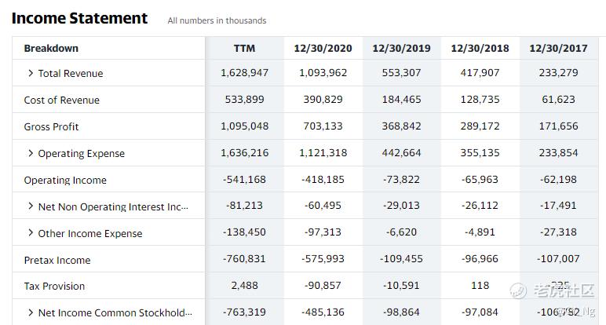Select the 12/30/2017 column header
606x325 pixels.
click(x=558, y=48)
